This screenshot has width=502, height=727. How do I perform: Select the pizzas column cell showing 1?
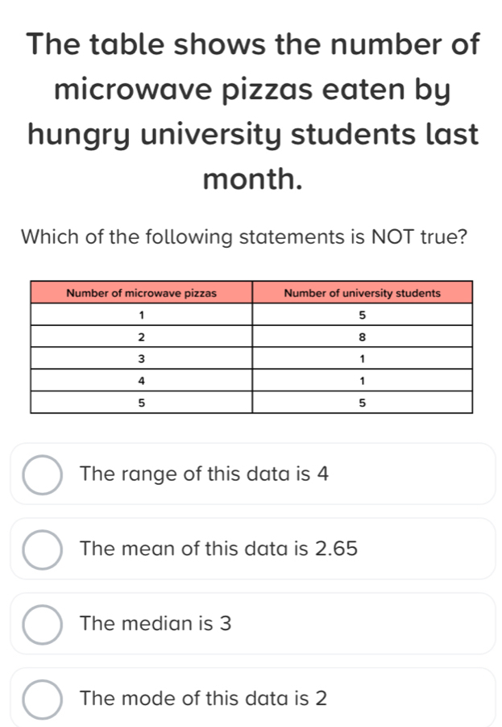(x=142, y=314)
